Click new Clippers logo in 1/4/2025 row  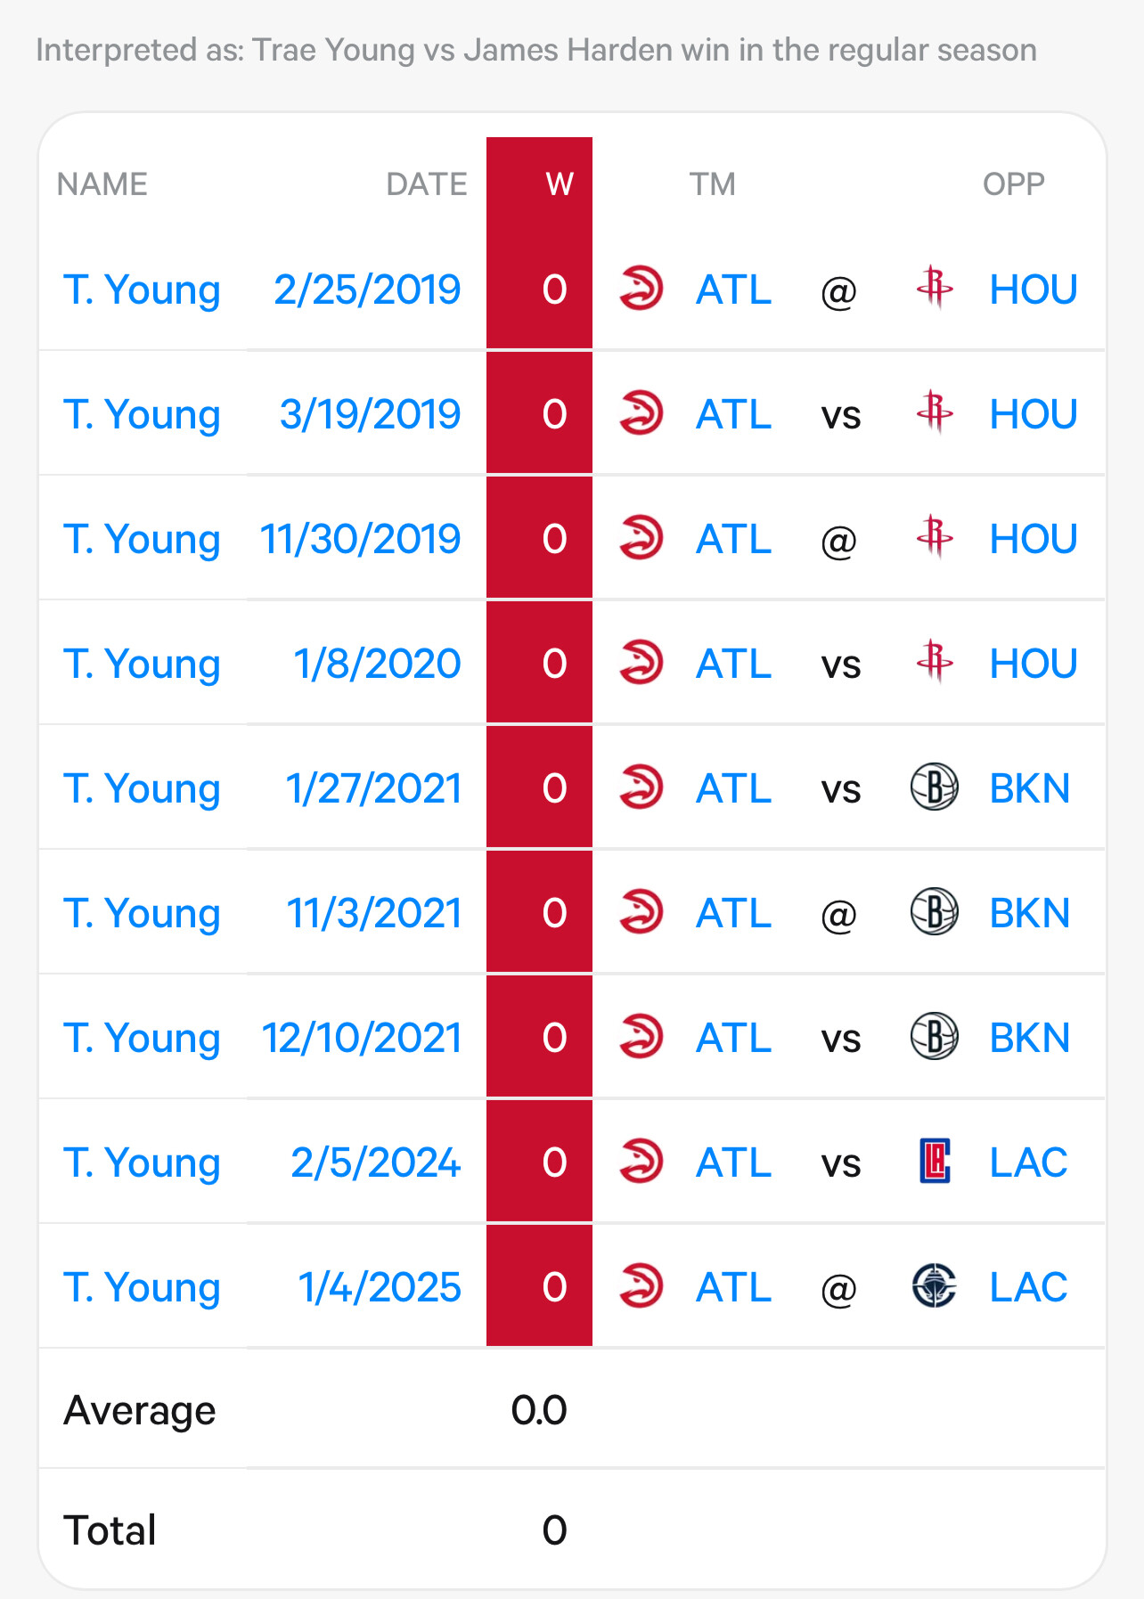[x=935, y=1286]
